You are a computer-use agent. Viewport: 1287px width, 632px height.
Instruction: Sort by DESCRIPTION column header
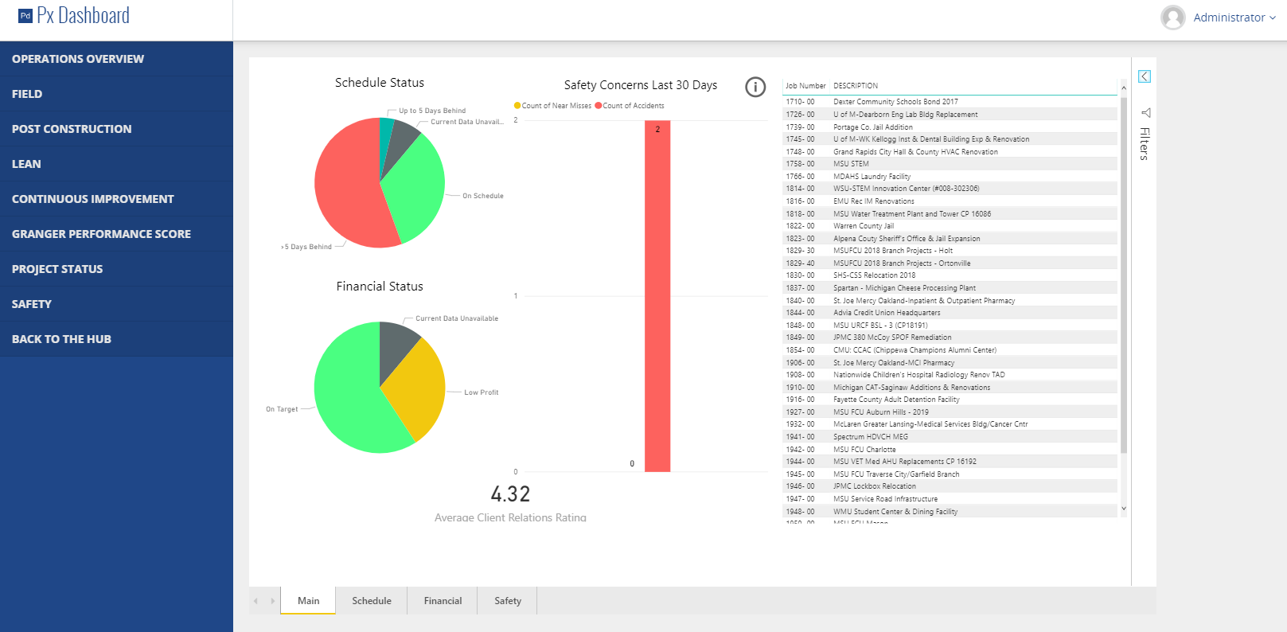pos(856,86)
